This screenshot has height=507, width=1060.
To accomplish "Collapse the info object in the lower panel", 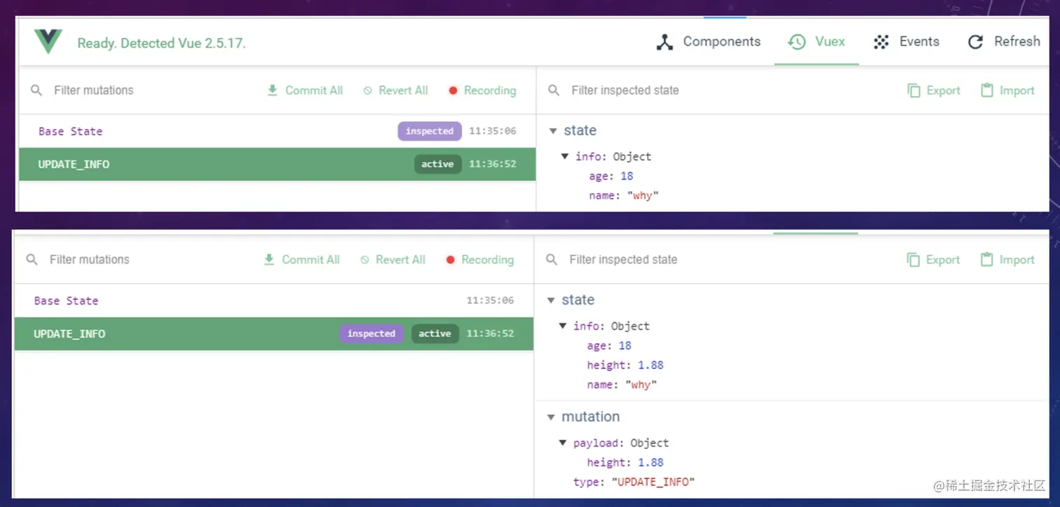I will 562,326.
